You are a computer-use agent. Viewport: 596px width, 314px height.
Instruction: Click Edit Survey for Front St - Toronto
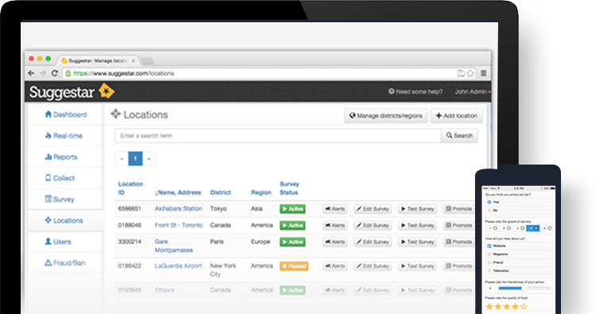pyautogui.click(x=372, y=226)
